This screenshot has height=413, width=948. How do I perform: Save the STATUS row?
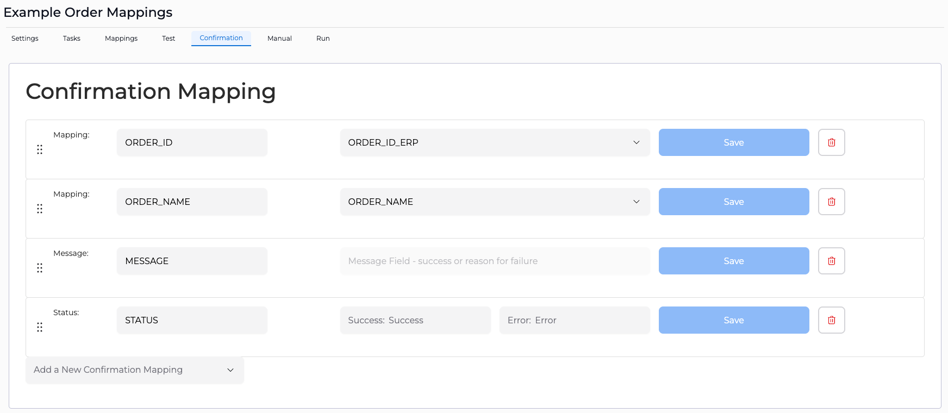(x=734, y=320)
